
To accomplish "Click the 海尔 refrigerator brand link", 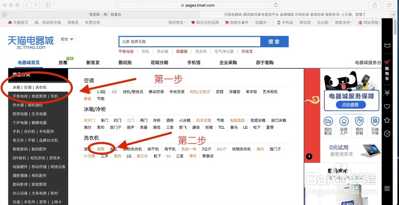I will tap(87, 127).
